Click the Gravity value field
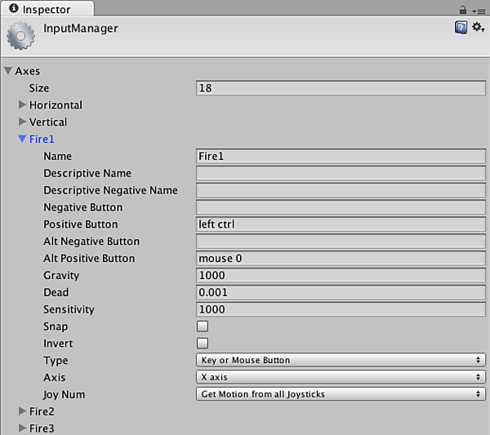This screenshot has height=435, width=490. coord(341,275)
